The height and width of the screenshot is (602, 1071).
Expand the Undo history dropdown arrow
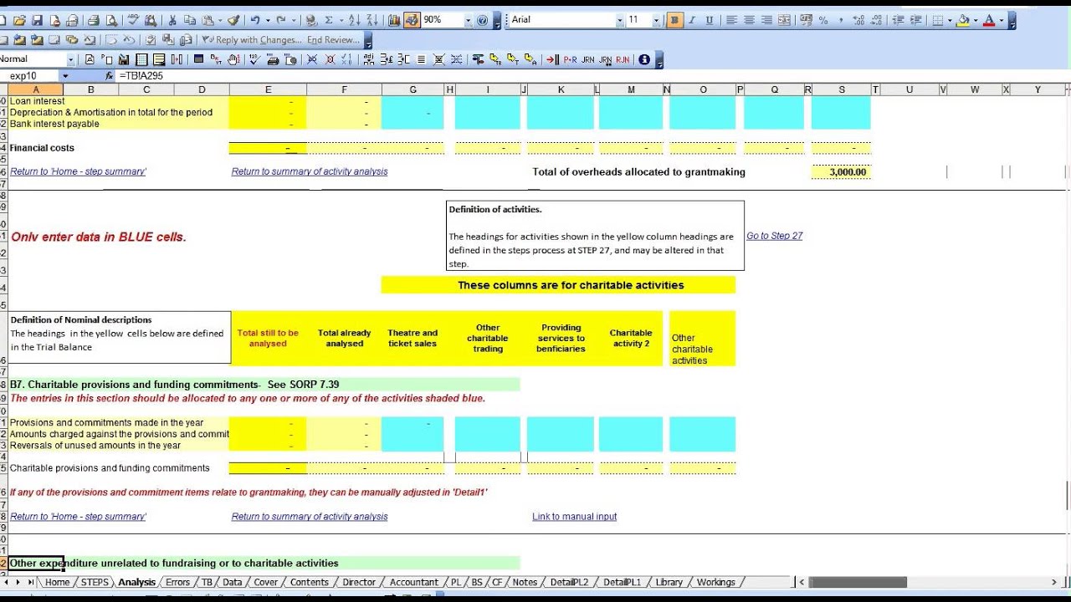click(268, 20)
